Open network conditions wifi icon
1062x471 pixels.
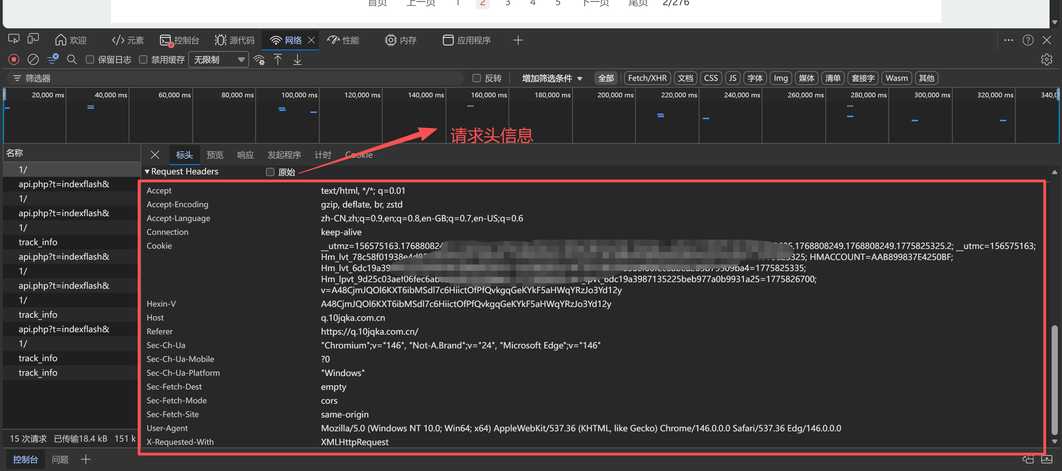(x=259, y=60)
